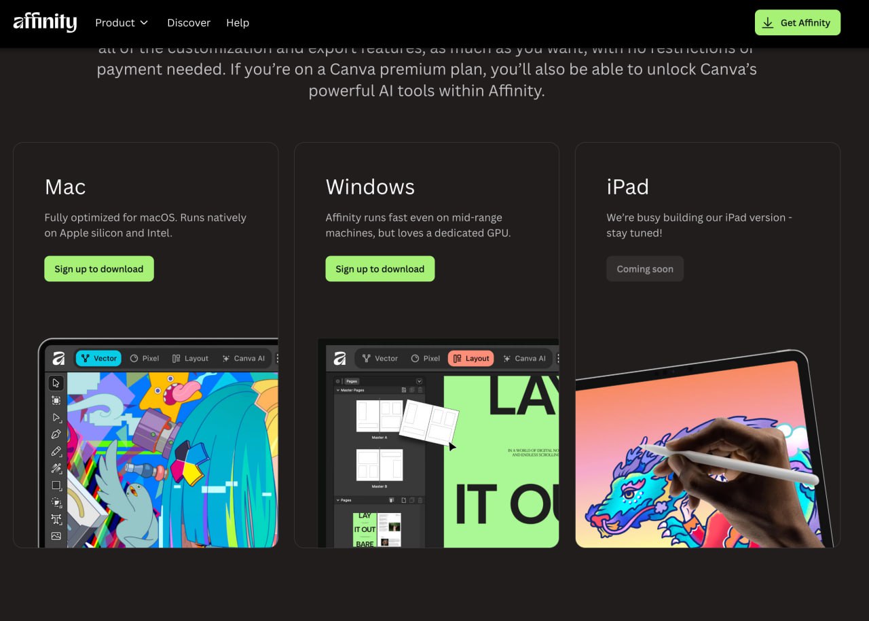Select the Pencil tool in Mac preview toolbar
This screenshot has width=869, height=621.
pos(56,451)
